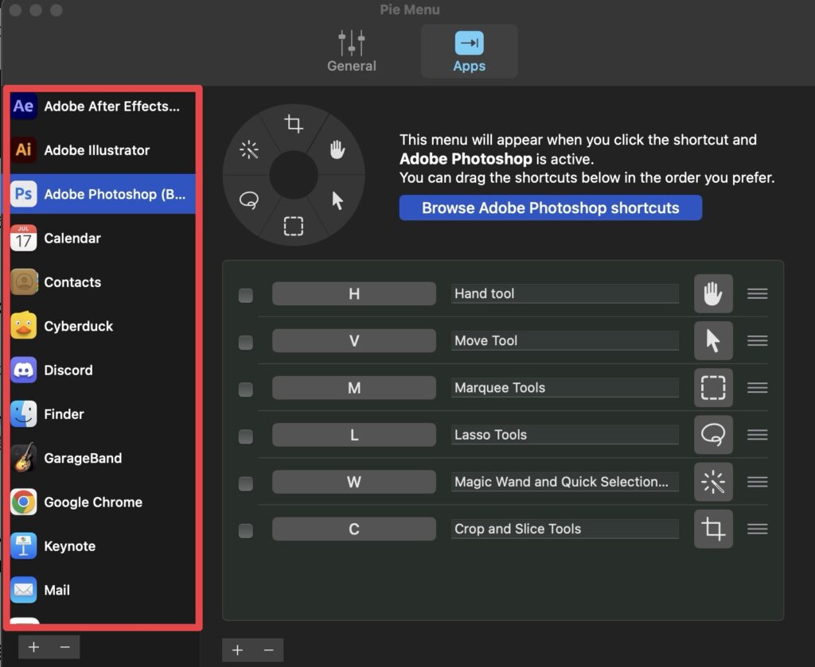Click the arrow slice in pie menu preview

(x=337, y=200)
